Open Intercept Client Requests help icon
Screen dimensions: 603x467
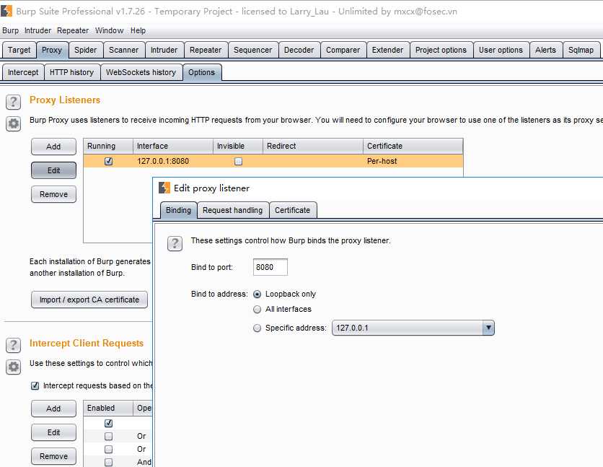tap(13, 346)
